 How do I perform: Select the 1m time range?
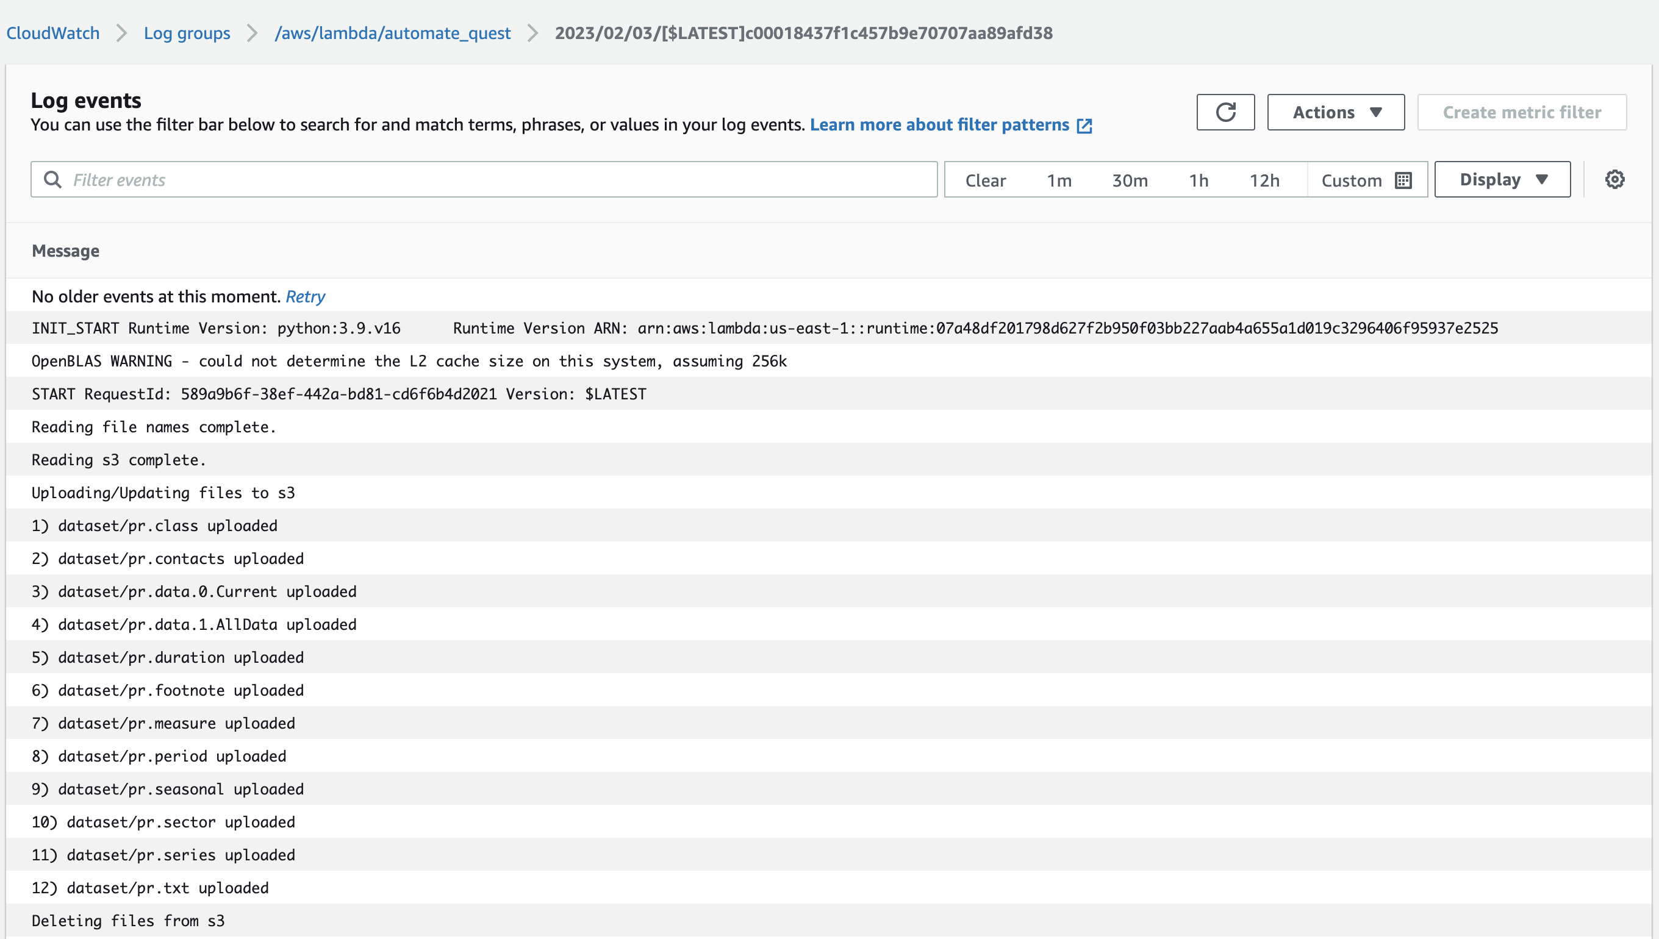tap(1058, 180)
